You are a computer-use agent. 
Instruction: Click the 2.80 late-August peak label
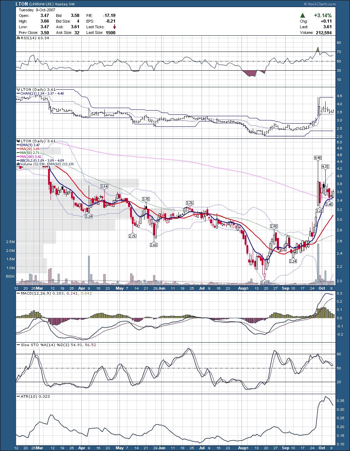click(274, 226)
